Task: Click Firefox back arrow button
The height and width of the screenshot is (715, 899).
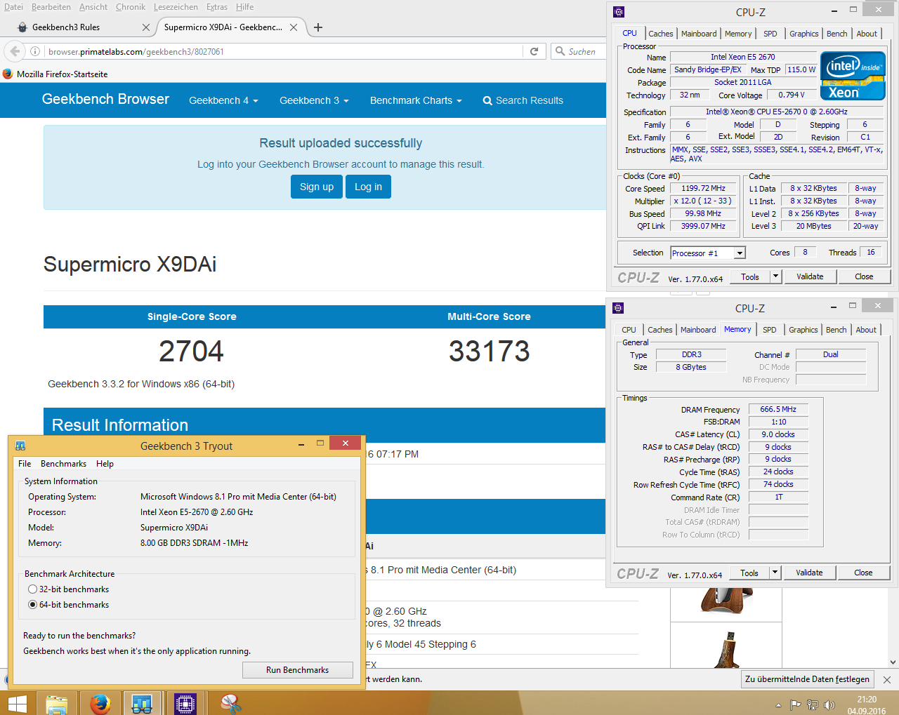Action: tap(15, 51)
